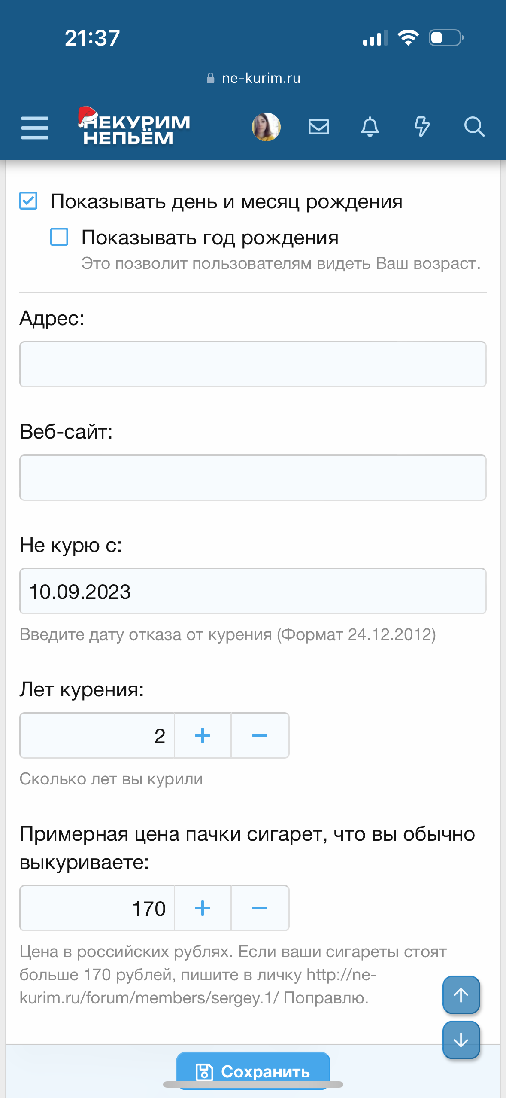Tap the ne-kurim.ru address bar
Image resolution: width=506 pixels, height=1098 pixels.
[253, 78]
